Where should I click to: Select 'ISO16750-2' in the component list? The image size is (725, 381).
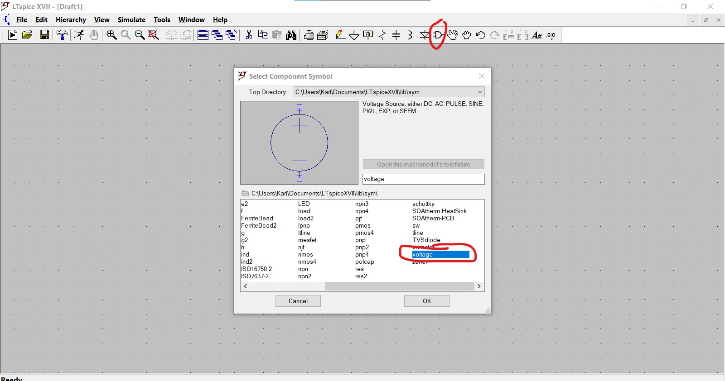(x=256, y=269)
